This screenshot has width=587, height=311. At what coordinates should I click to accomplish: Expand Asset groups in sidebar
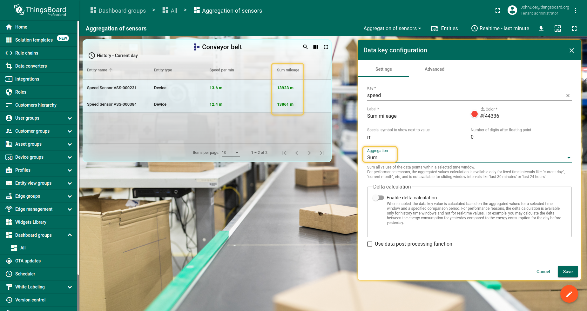pos(38,144)
